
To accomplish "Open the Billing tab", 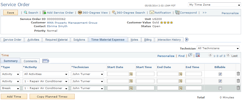I will (x=148, y=40).
